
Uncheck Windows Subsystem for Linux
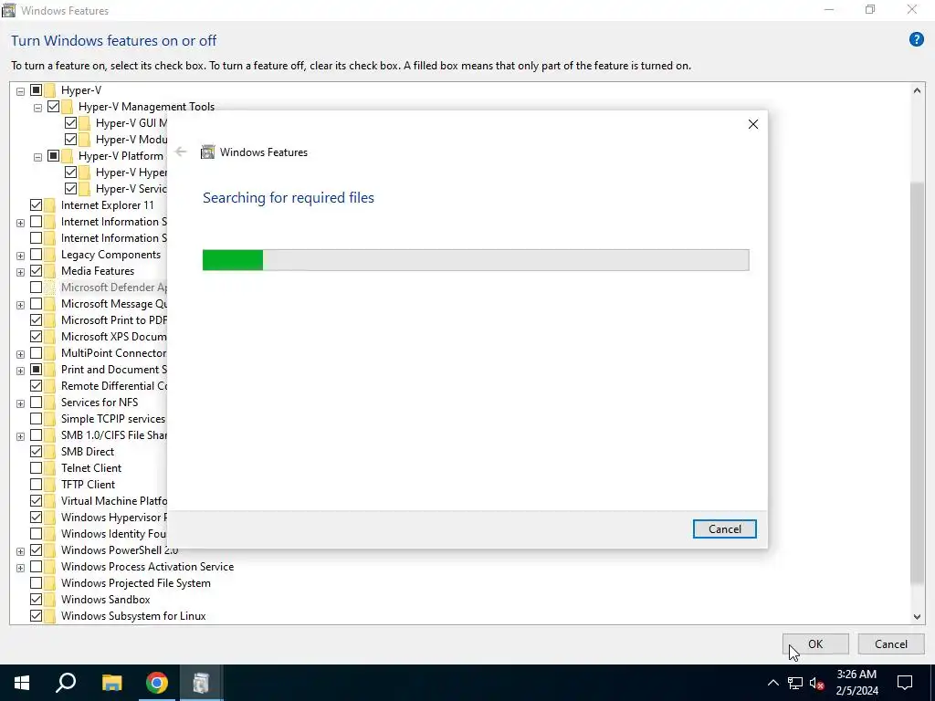coord(36,616)
